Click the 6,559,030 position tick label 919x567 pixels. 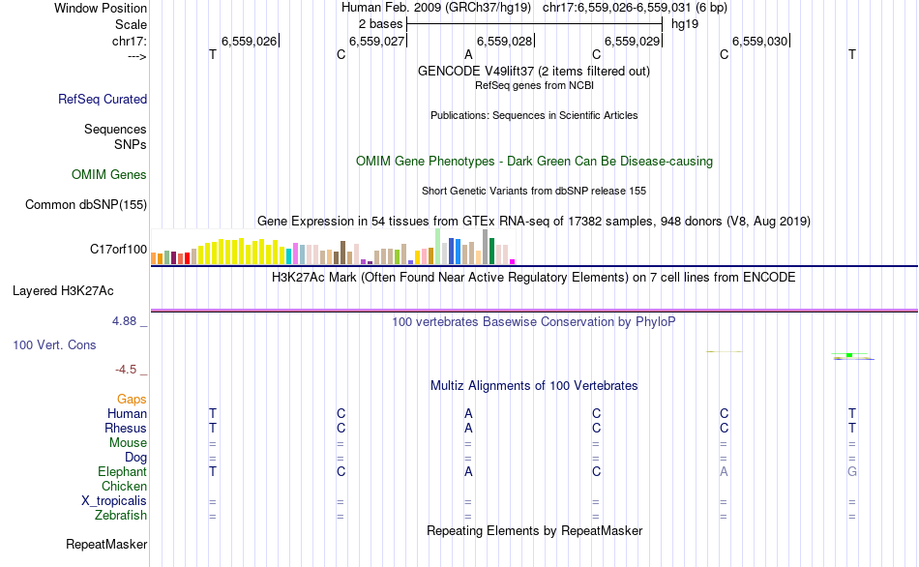[x=760, y=41]
